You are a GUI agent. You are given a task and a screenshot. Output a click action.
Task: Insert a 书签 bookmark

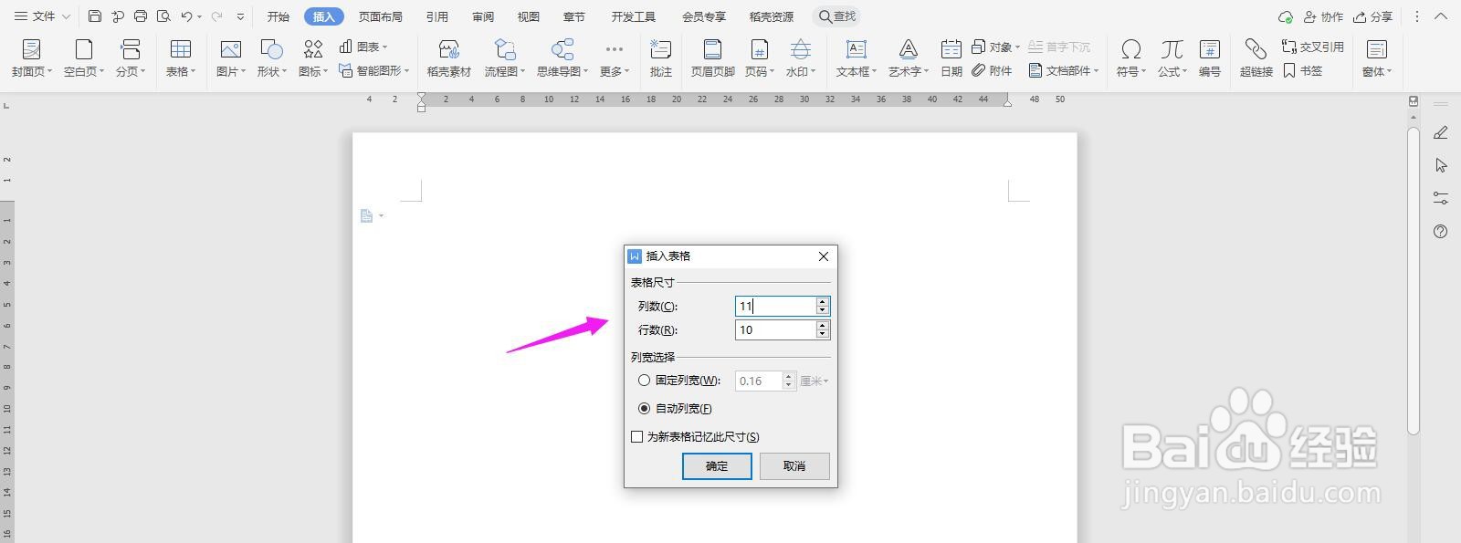1303,70
